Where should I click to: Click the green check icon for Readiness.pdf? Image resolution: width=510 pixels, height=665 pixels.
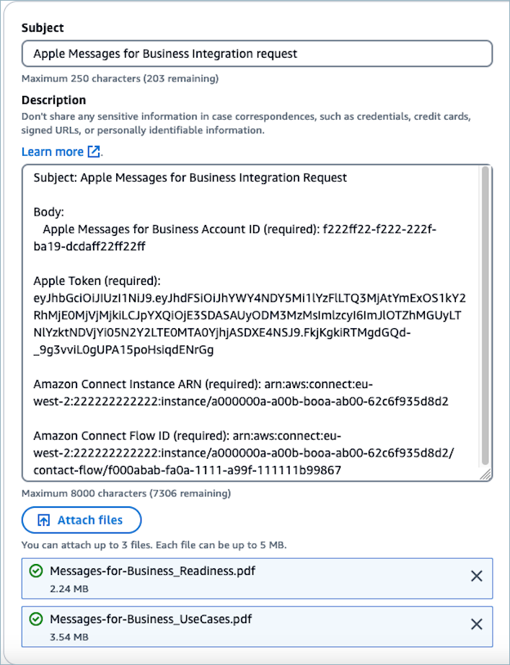(x=36, y=571)
